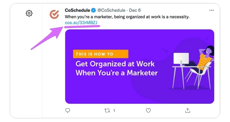Retweet the CoSchedule post

(107, 111)
